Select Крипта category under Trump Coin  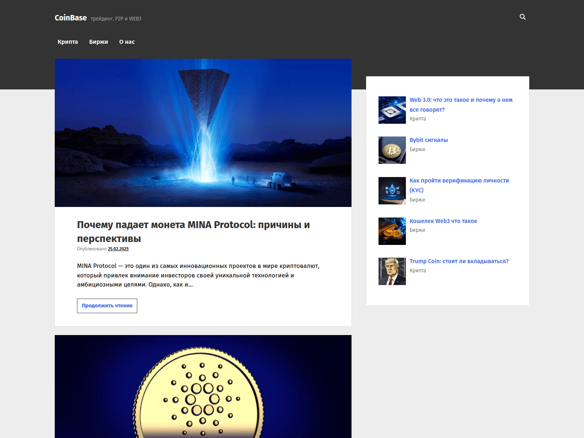(x=418, y=270)
